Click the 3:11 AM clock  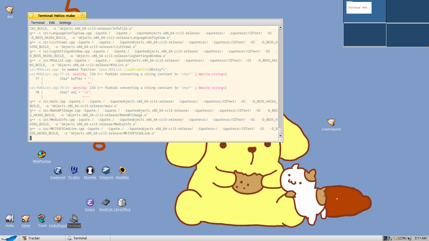click(x=420, y=238)
